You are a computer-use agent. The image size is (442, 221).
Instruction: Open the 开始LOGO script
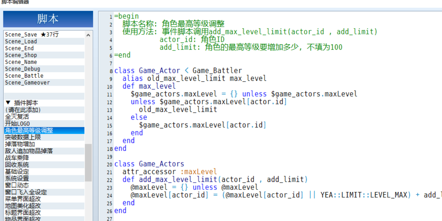pos(44,124)
